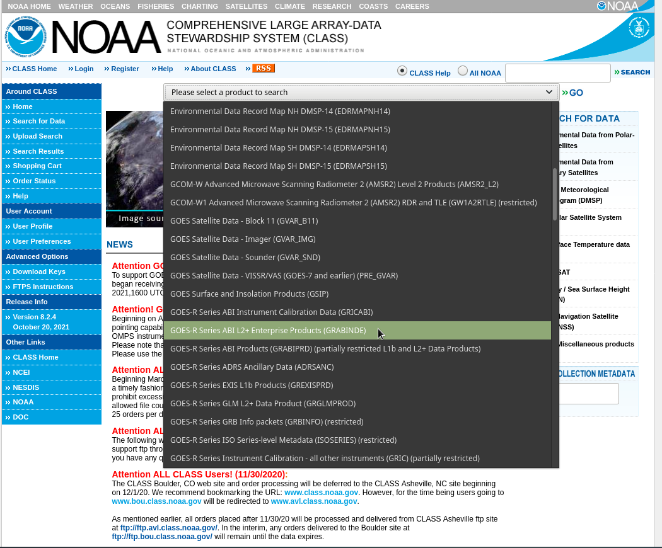
Task: Open Search Results in sidebar
Action: click(x=38, y=151)
